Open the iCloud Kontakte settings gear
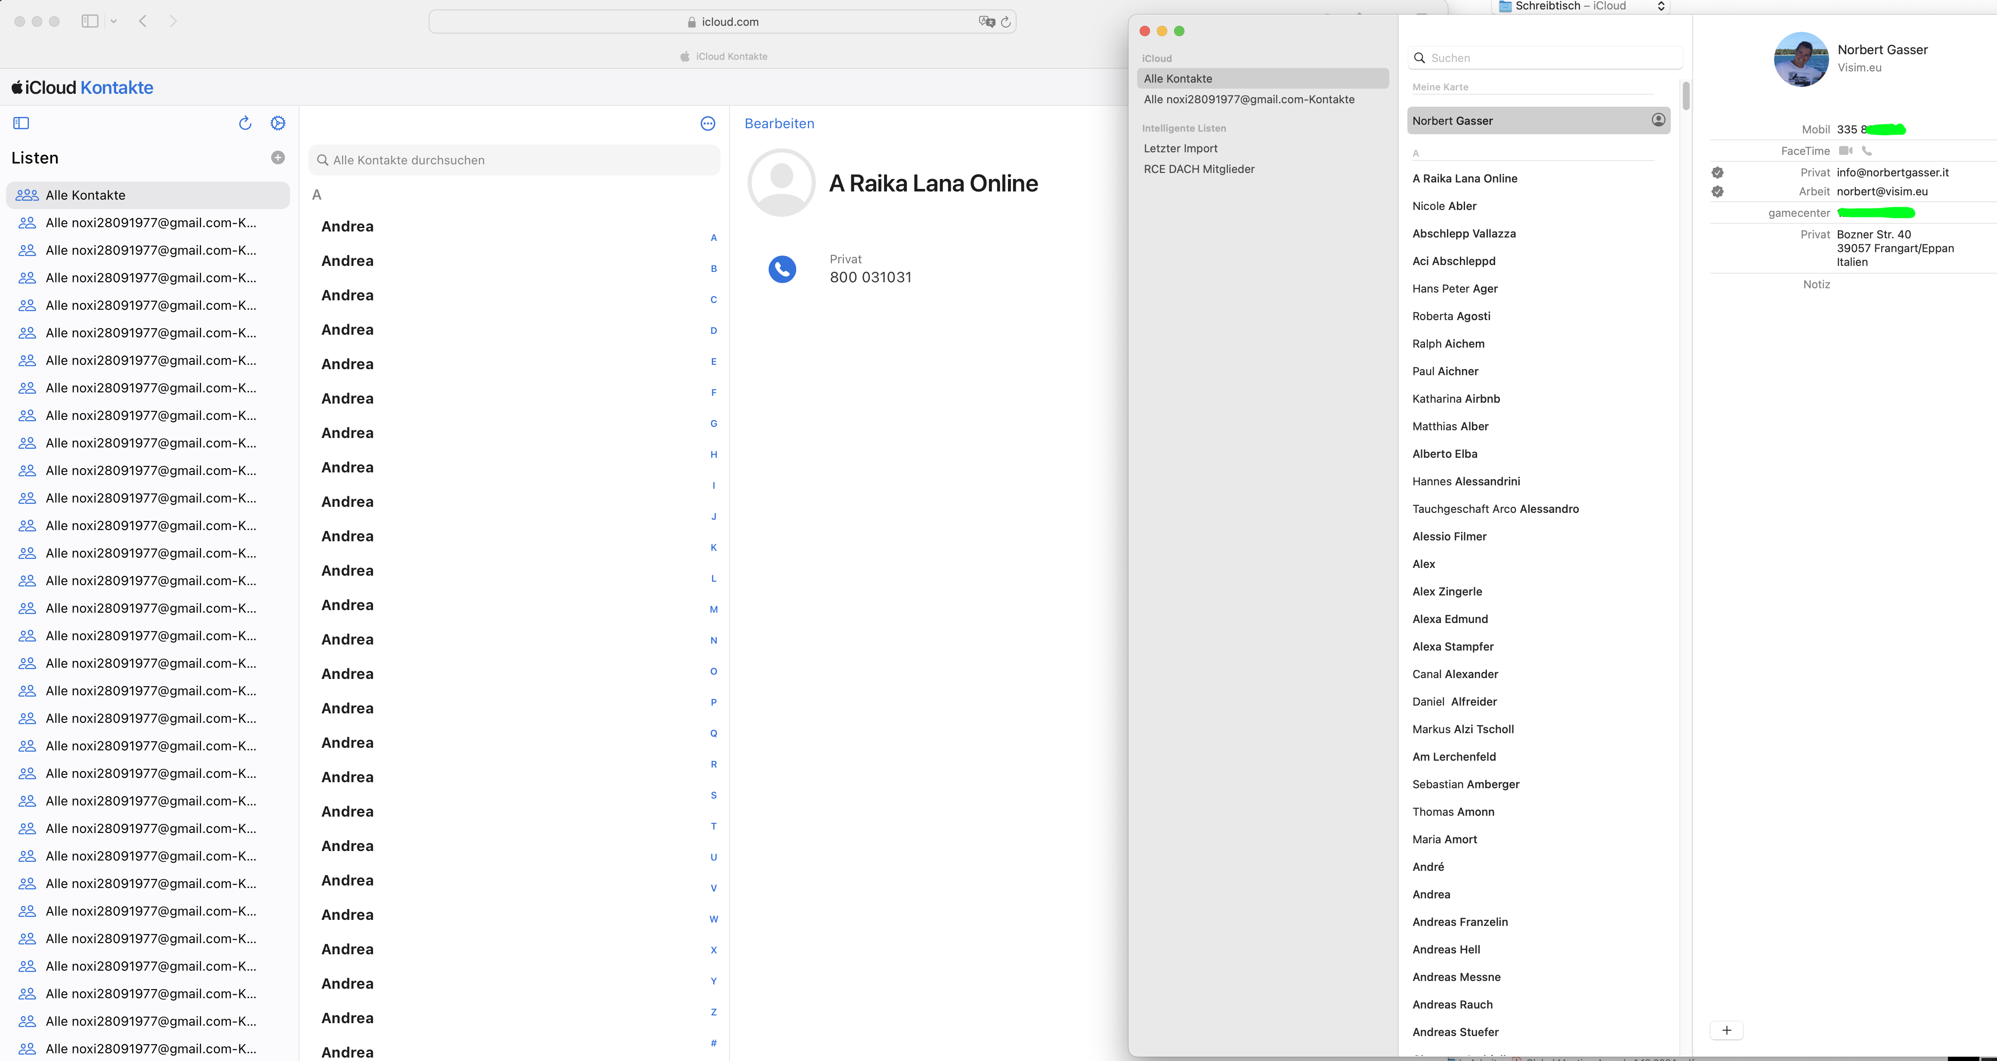This screenshot has height=1061, width=1997. point(278,123)
